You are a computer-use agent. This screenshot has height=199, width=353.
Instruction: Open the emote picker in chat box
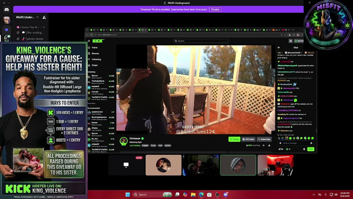point(311,143)
